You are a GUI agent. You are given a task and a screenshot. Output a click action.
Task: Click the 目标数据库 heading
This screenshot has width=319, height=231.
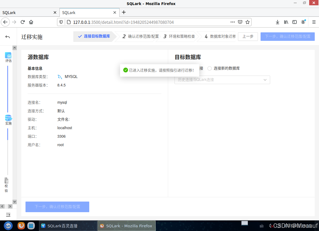[188, 57]
